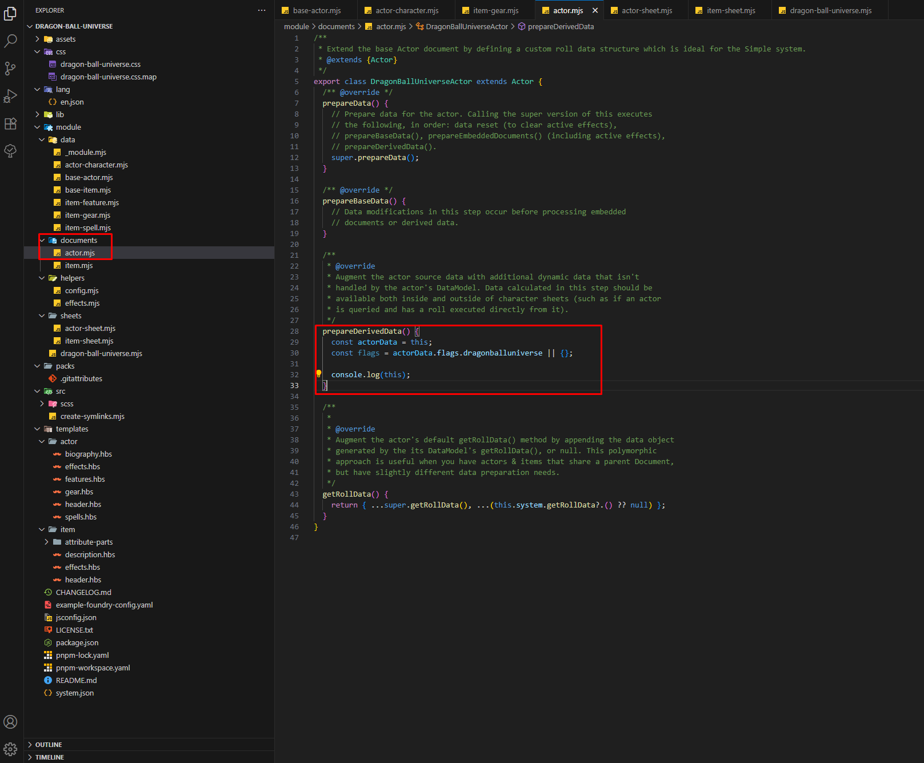Expand the OUTLINE section
This screenshot has height=763, width=924.
[48, 745]
